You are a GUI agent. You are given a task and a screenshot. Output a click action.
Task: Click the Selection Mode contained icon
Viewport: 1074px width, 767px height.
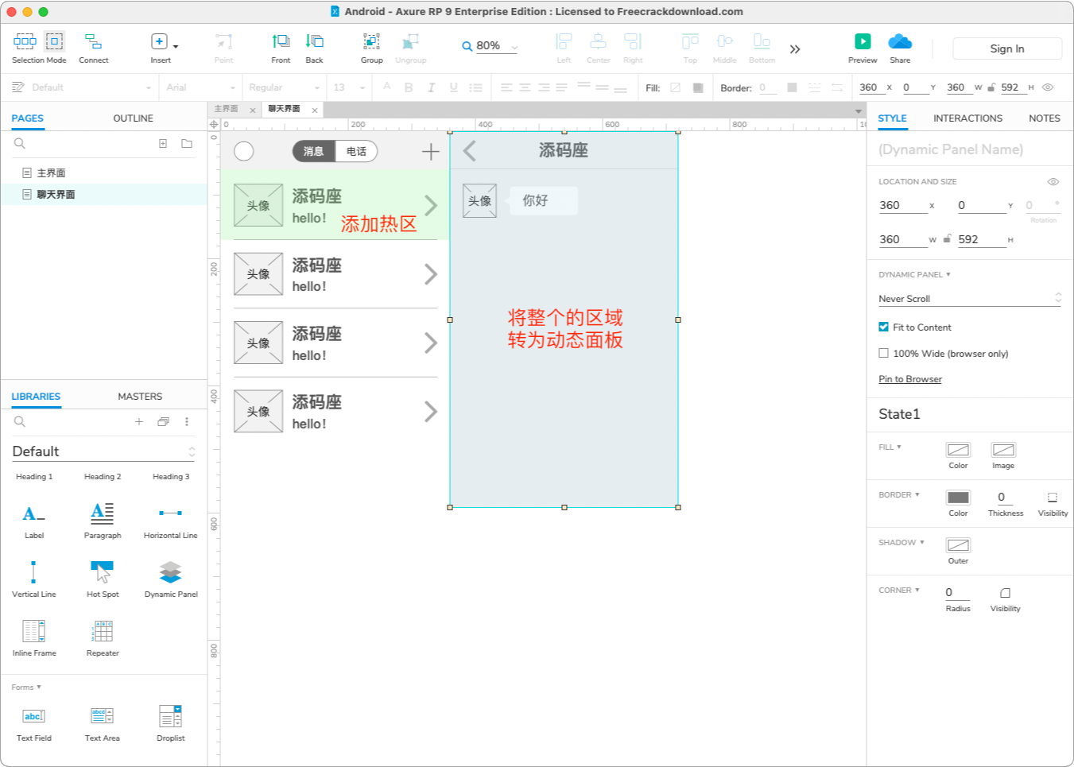tap(54, 41)
